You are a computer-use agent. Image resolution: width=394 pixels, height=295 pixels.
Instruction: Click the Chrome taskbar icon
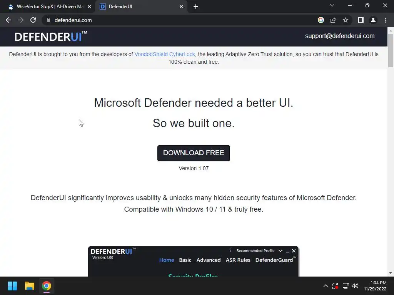pyautogui.click(x=47, y=286)
